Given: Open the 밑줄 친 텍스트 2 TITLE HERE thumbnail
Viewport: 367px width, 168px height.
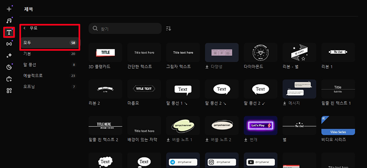Looking at the screenshot, I should pyautogui.click(x=106, y=125).
